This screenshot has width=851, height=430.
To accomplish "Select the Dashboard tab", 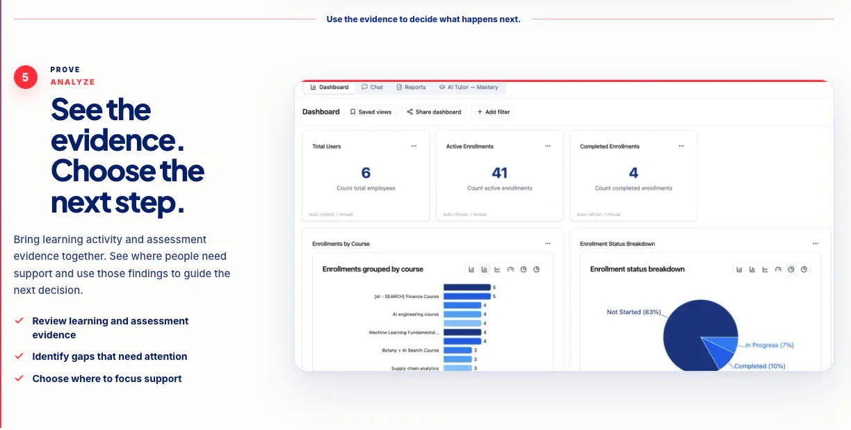I will coord(330,88).
